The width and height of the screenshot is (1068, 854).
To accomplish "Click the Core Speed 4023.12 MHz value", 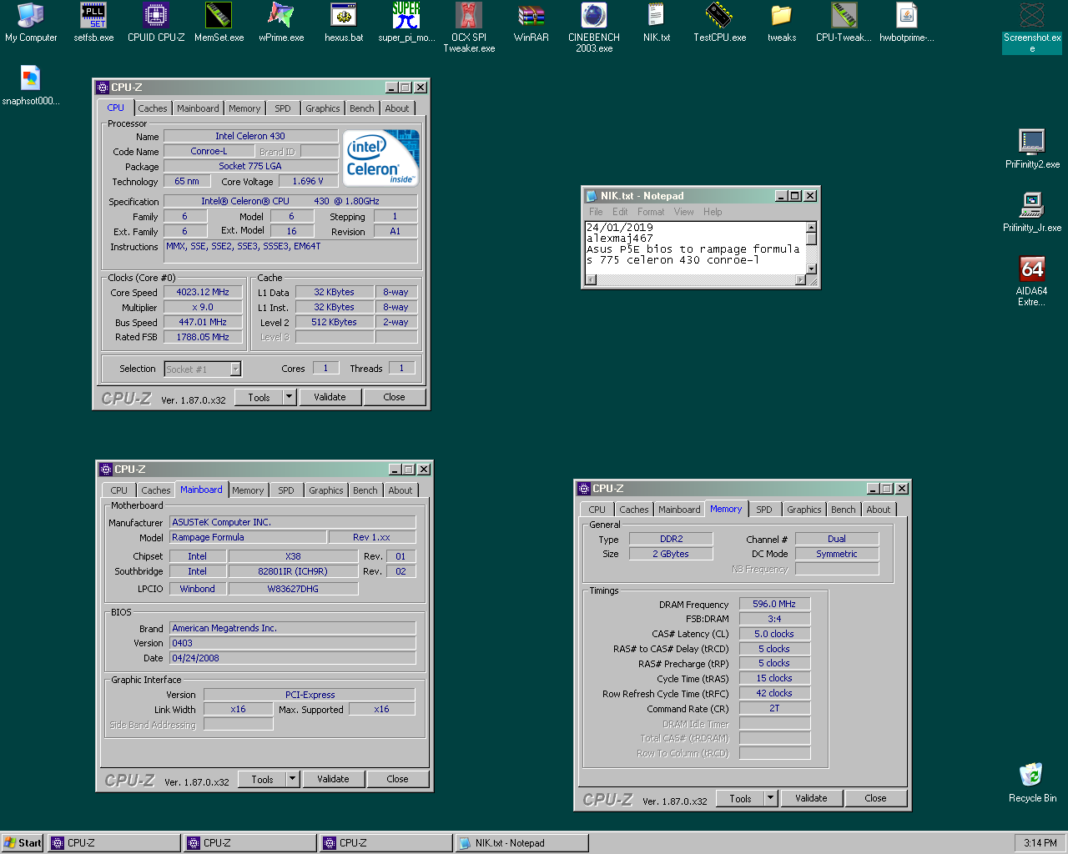I will point(203,292).
